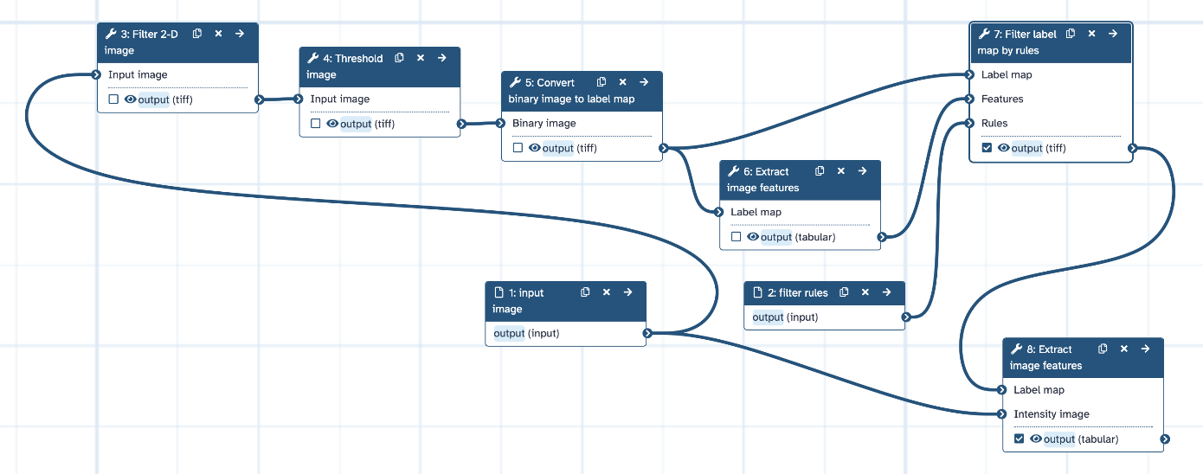
Task: Click the wrench icon on Filter 2-D image node
Action: point(111,34)
